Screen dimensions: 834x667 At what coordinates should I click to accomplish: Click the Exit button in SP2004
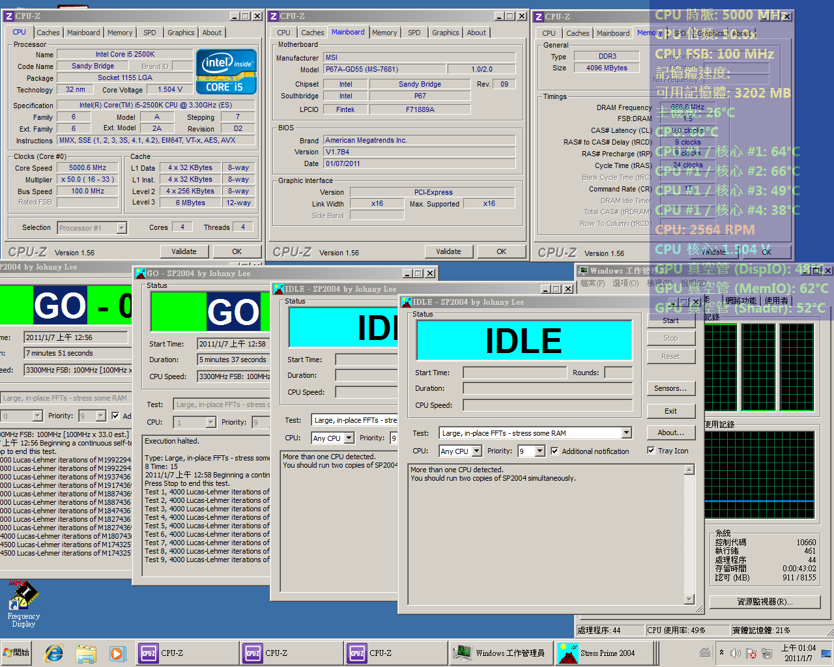670,411
